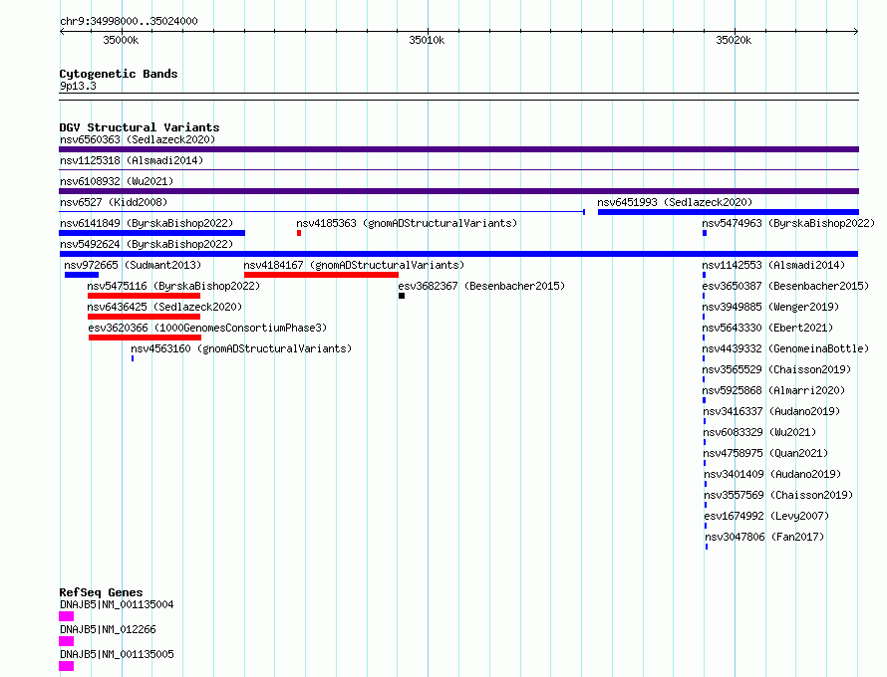Open nsv5643330 (Ebert2021) label

click(x=767, y=328)
